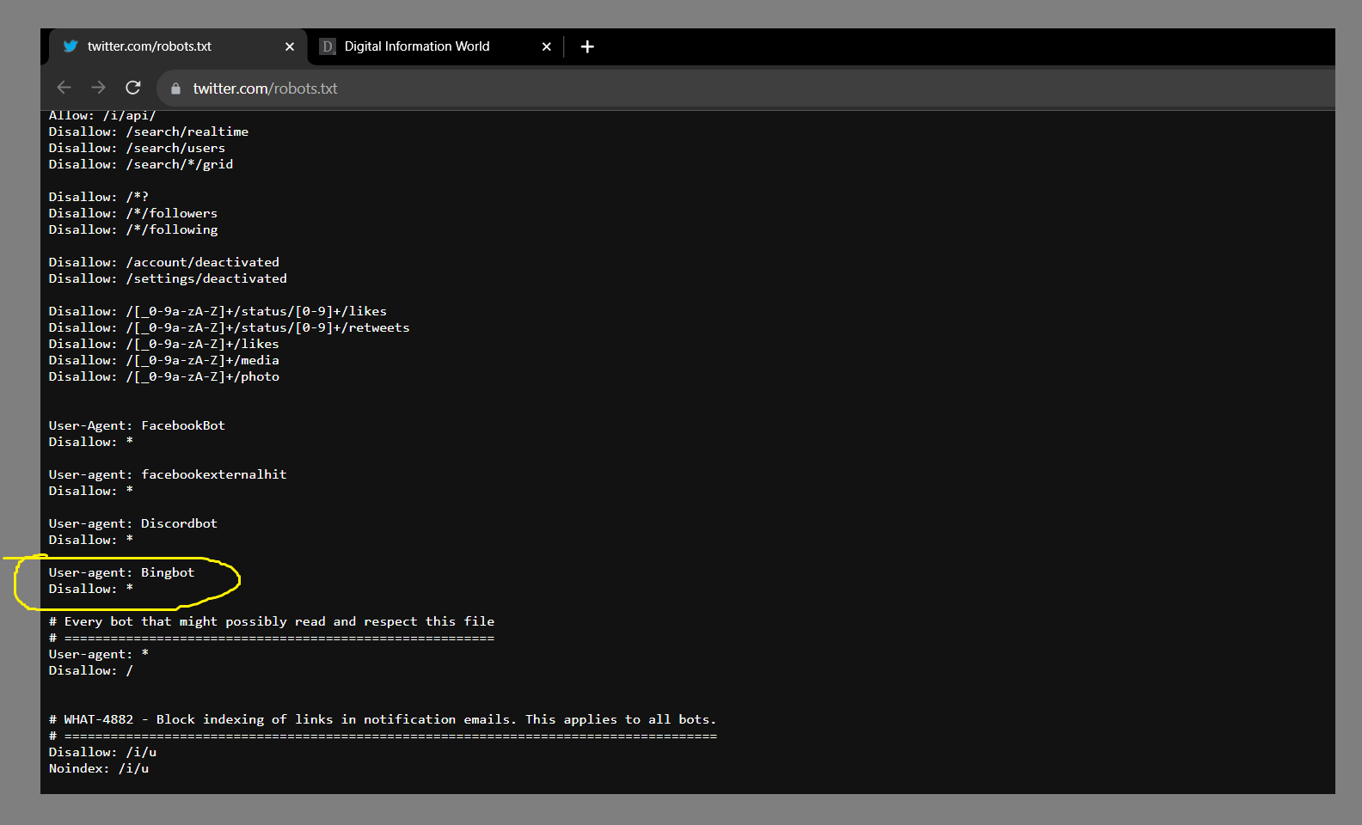Click the 'User-agent: Bingbot' line

pyautogui.click(x=121, y=572)
